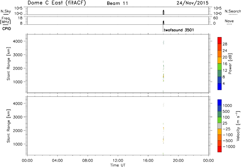
Task: Click the 'Dome C East (fitACF)' title
Action: [57, 3]
